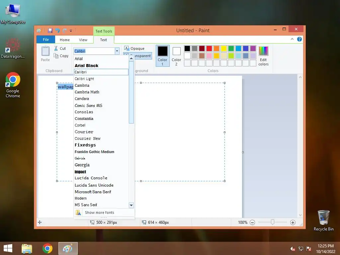Open Action Center flag icon
This screenshot has width=340, height=255.
[x=309, y=249]
